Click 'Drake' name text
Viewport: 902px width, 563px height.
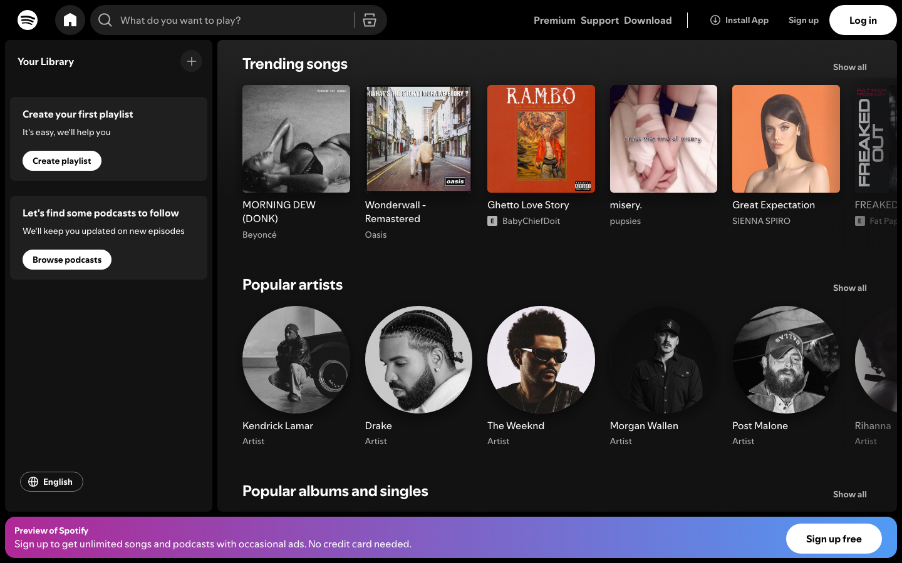[378, 426]
